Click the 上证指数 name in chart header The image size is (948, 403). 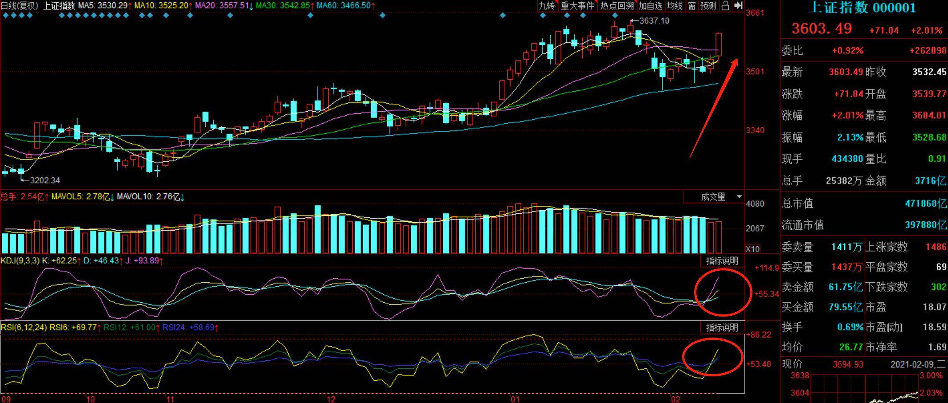pyautogui.click(x=59, y=6)
